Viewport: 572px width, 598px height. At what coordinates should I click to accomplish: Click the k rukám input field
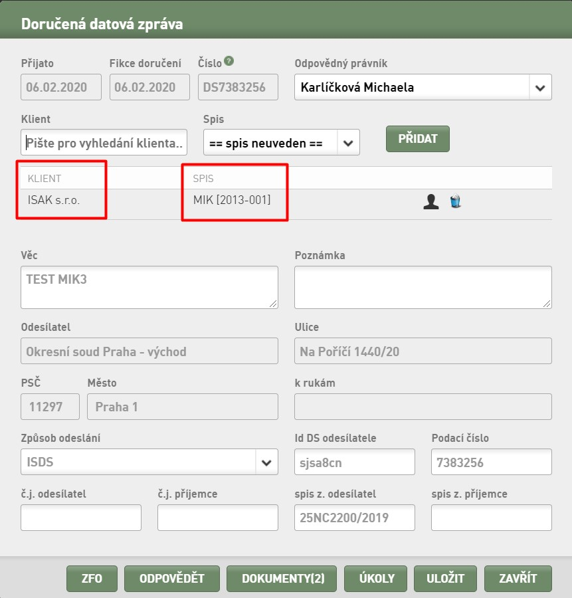tap(423, 407)
